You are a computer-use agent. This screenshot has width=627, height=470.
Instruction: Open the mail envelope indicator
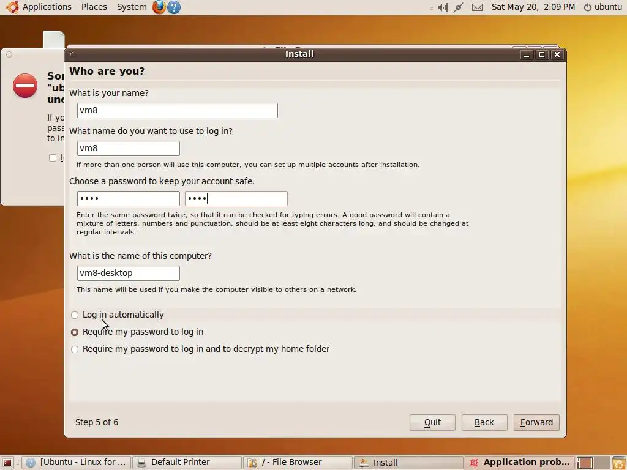coord(478,7)
